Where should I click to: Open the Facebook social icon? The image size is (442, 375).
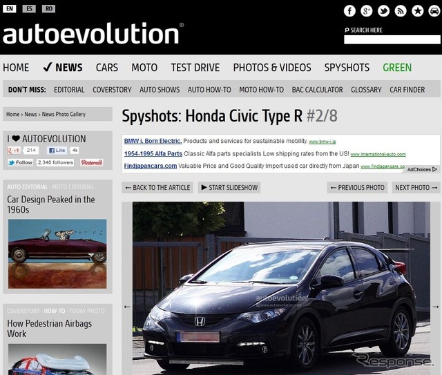pos(349,11)
